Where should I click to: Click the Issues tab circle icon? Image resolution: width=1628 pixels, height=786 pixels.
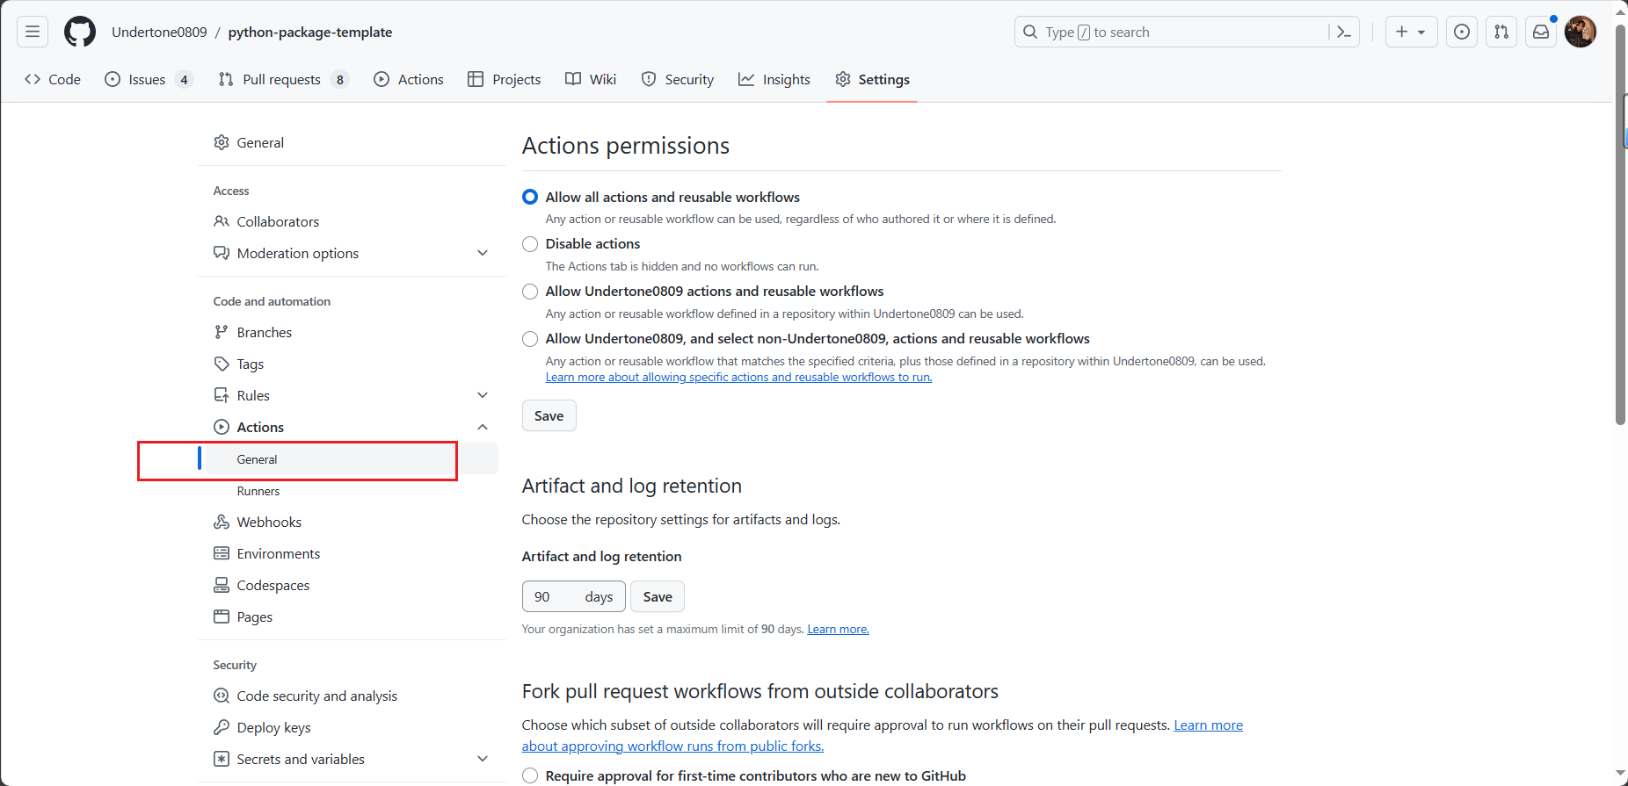pos(113,79)
